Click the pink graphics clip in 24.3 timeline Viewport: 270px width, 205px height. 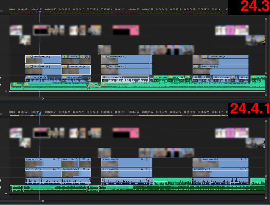click(126, 30)
